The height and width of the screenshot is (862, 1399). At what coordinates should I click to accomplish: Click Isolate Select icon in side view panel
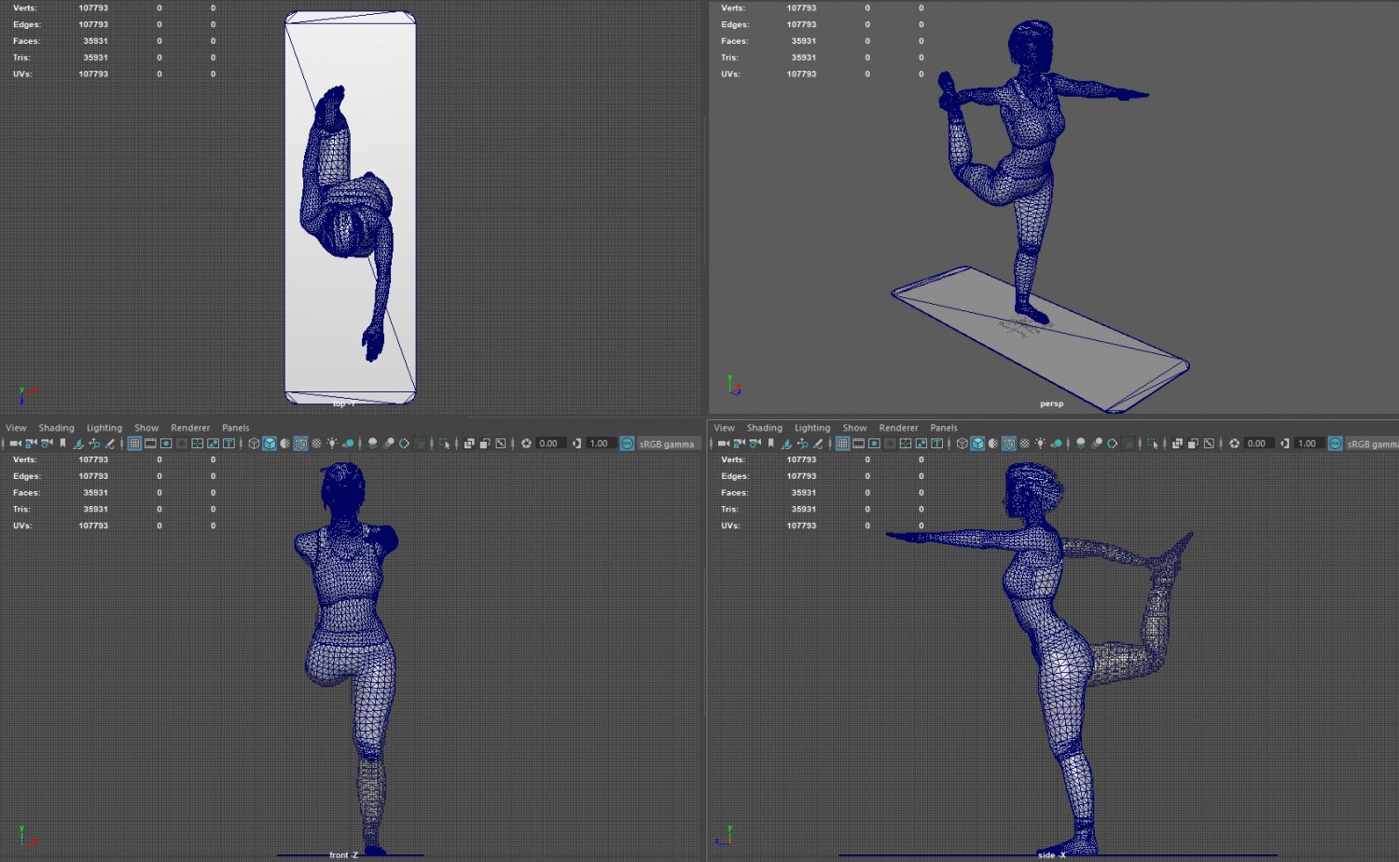pos(1153,444)
